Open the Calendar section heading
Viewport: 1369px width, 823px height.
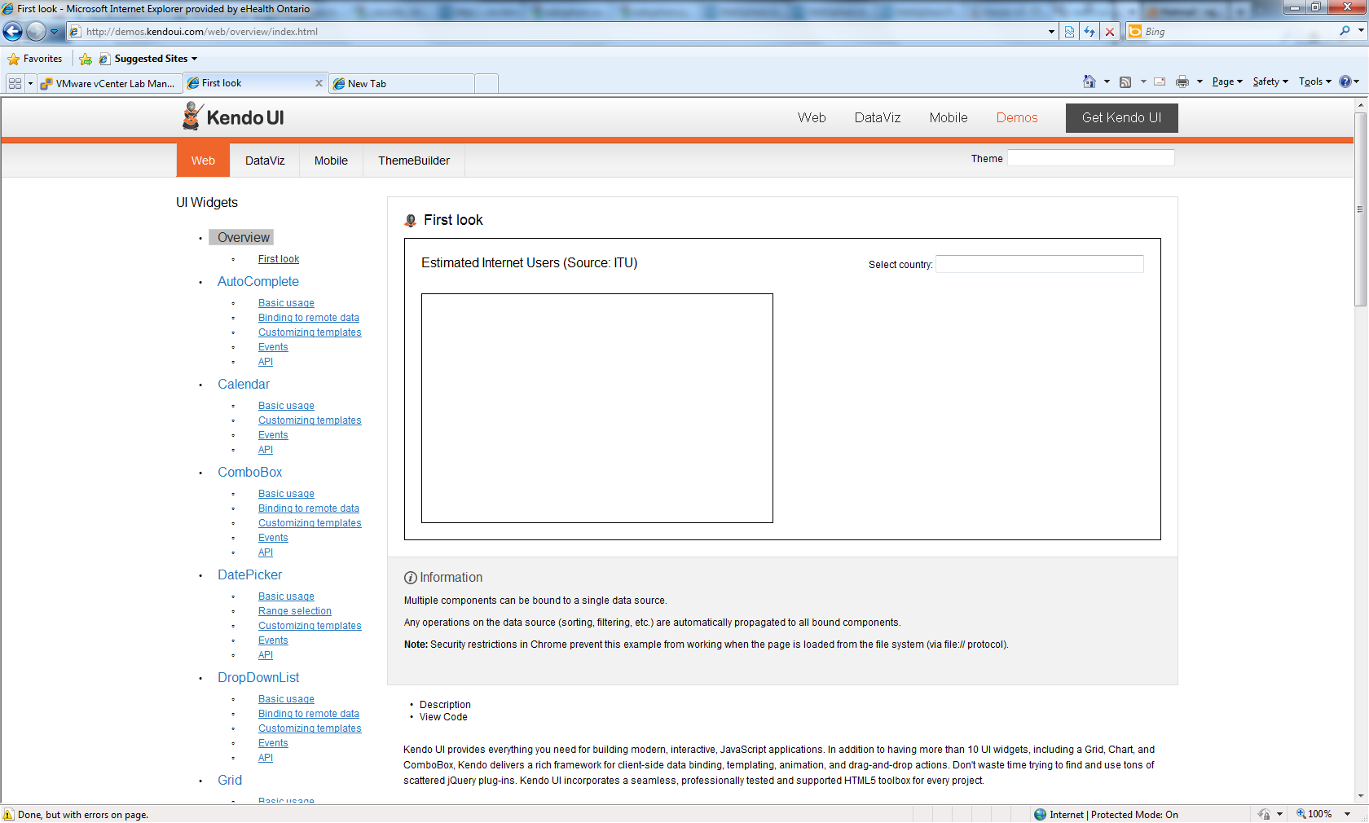coord(244,384)
